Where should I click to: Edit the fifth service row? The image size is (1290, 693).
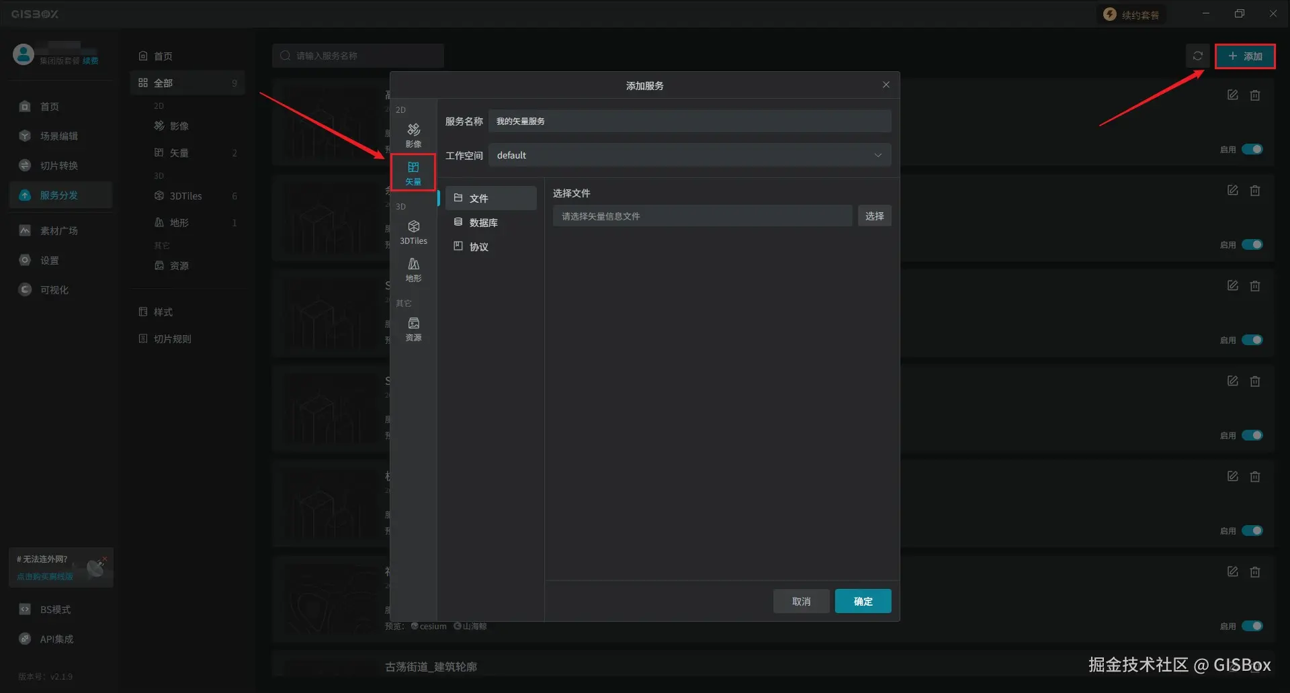click(x=1232, y=476)
